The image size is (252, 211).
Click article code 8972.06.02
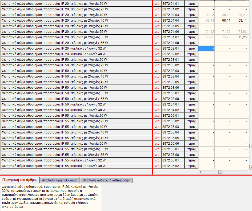click(x=170, y=166)
